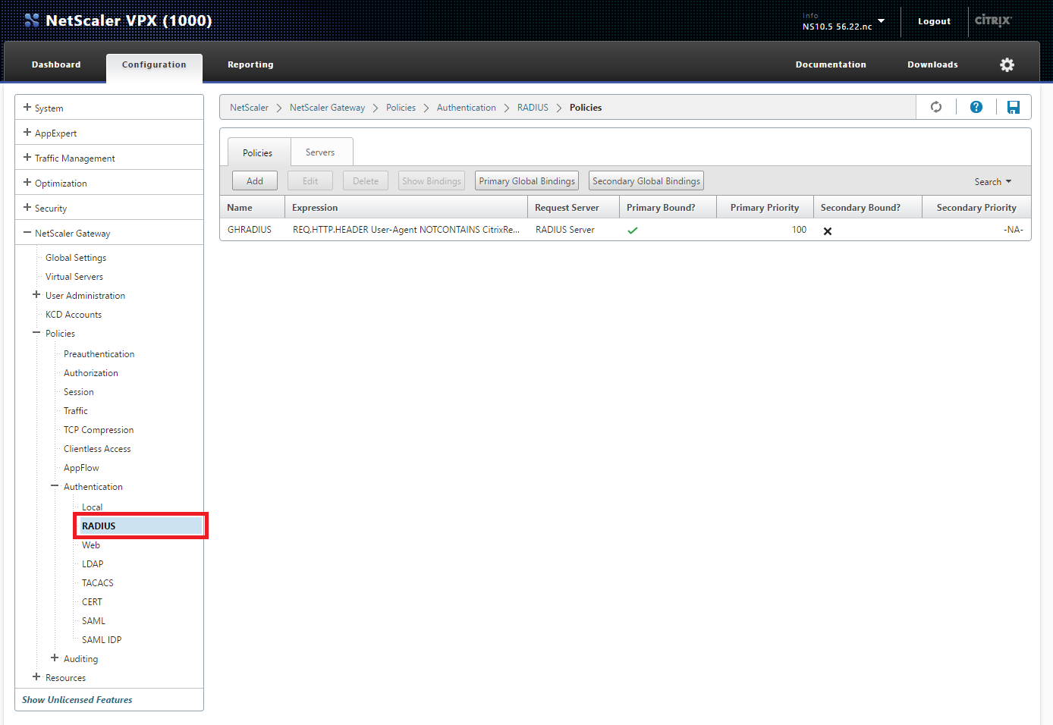Expand the Optimization node

pyautogui.click(x=27, y=182)
